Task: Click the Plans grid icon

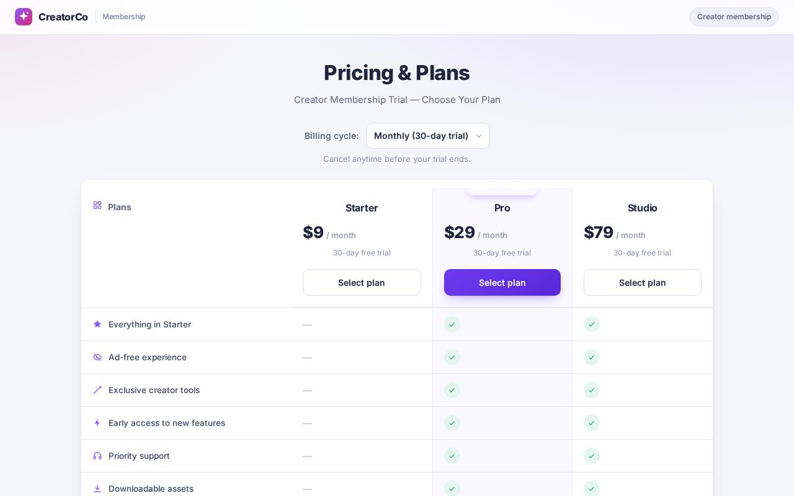Action: 97,205
